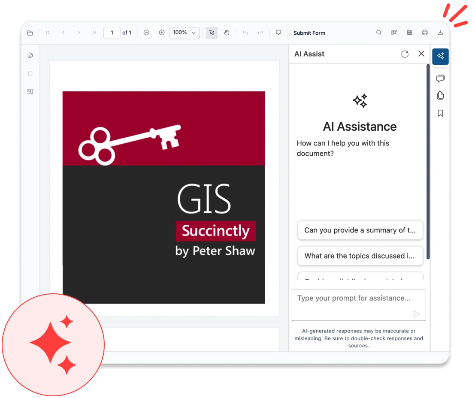Open the document search icon
The height and width of the screenshot is (398, 472).
[379, 32]
